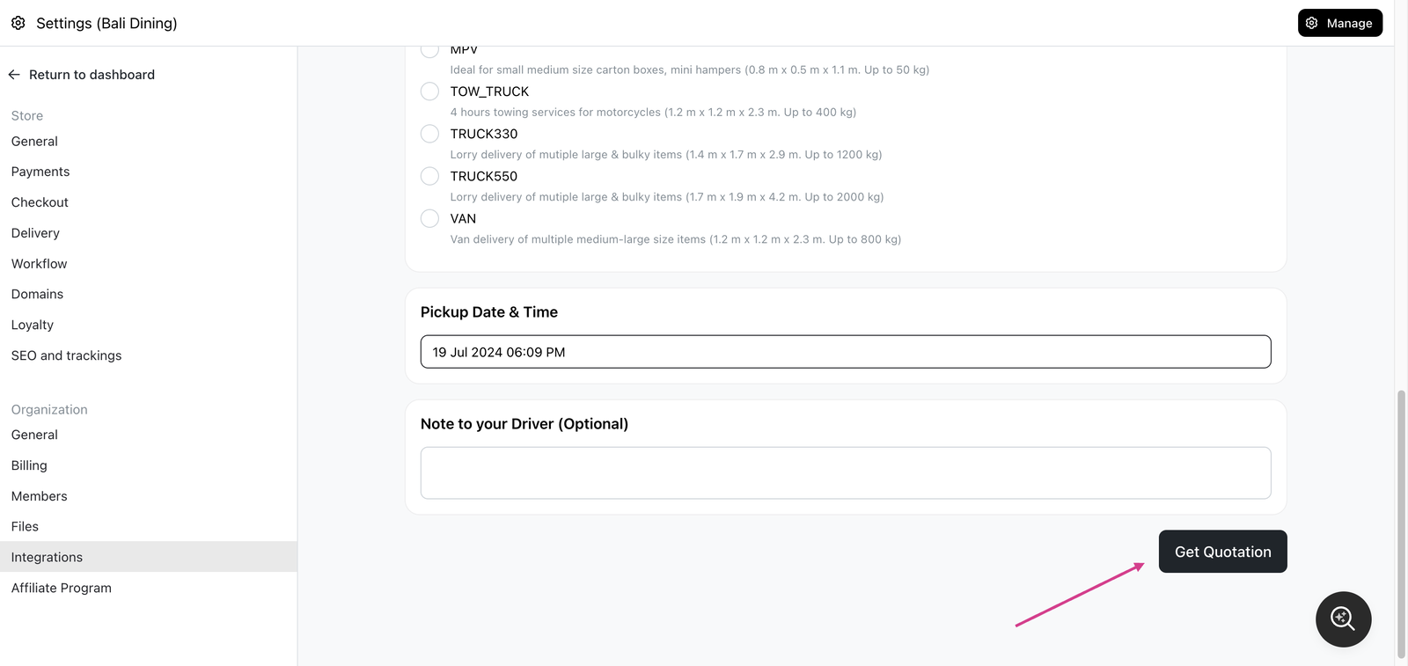Click the back arrow next to Return to dashboard
1408x666 pixels.
point(14,75)
